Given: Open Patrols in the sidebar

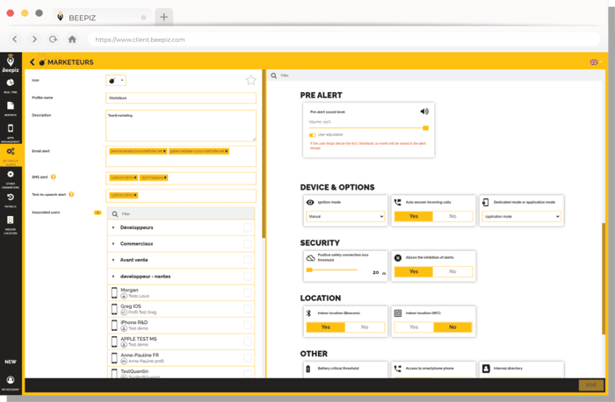Looking at the screenshot, I should 11,197.
